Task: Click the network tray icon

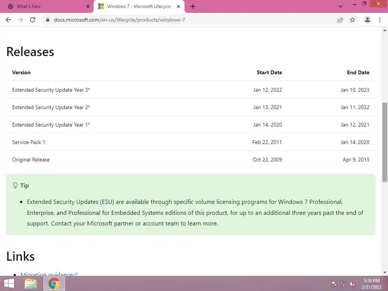Action: pyautogui.click(x=343, y=283)
